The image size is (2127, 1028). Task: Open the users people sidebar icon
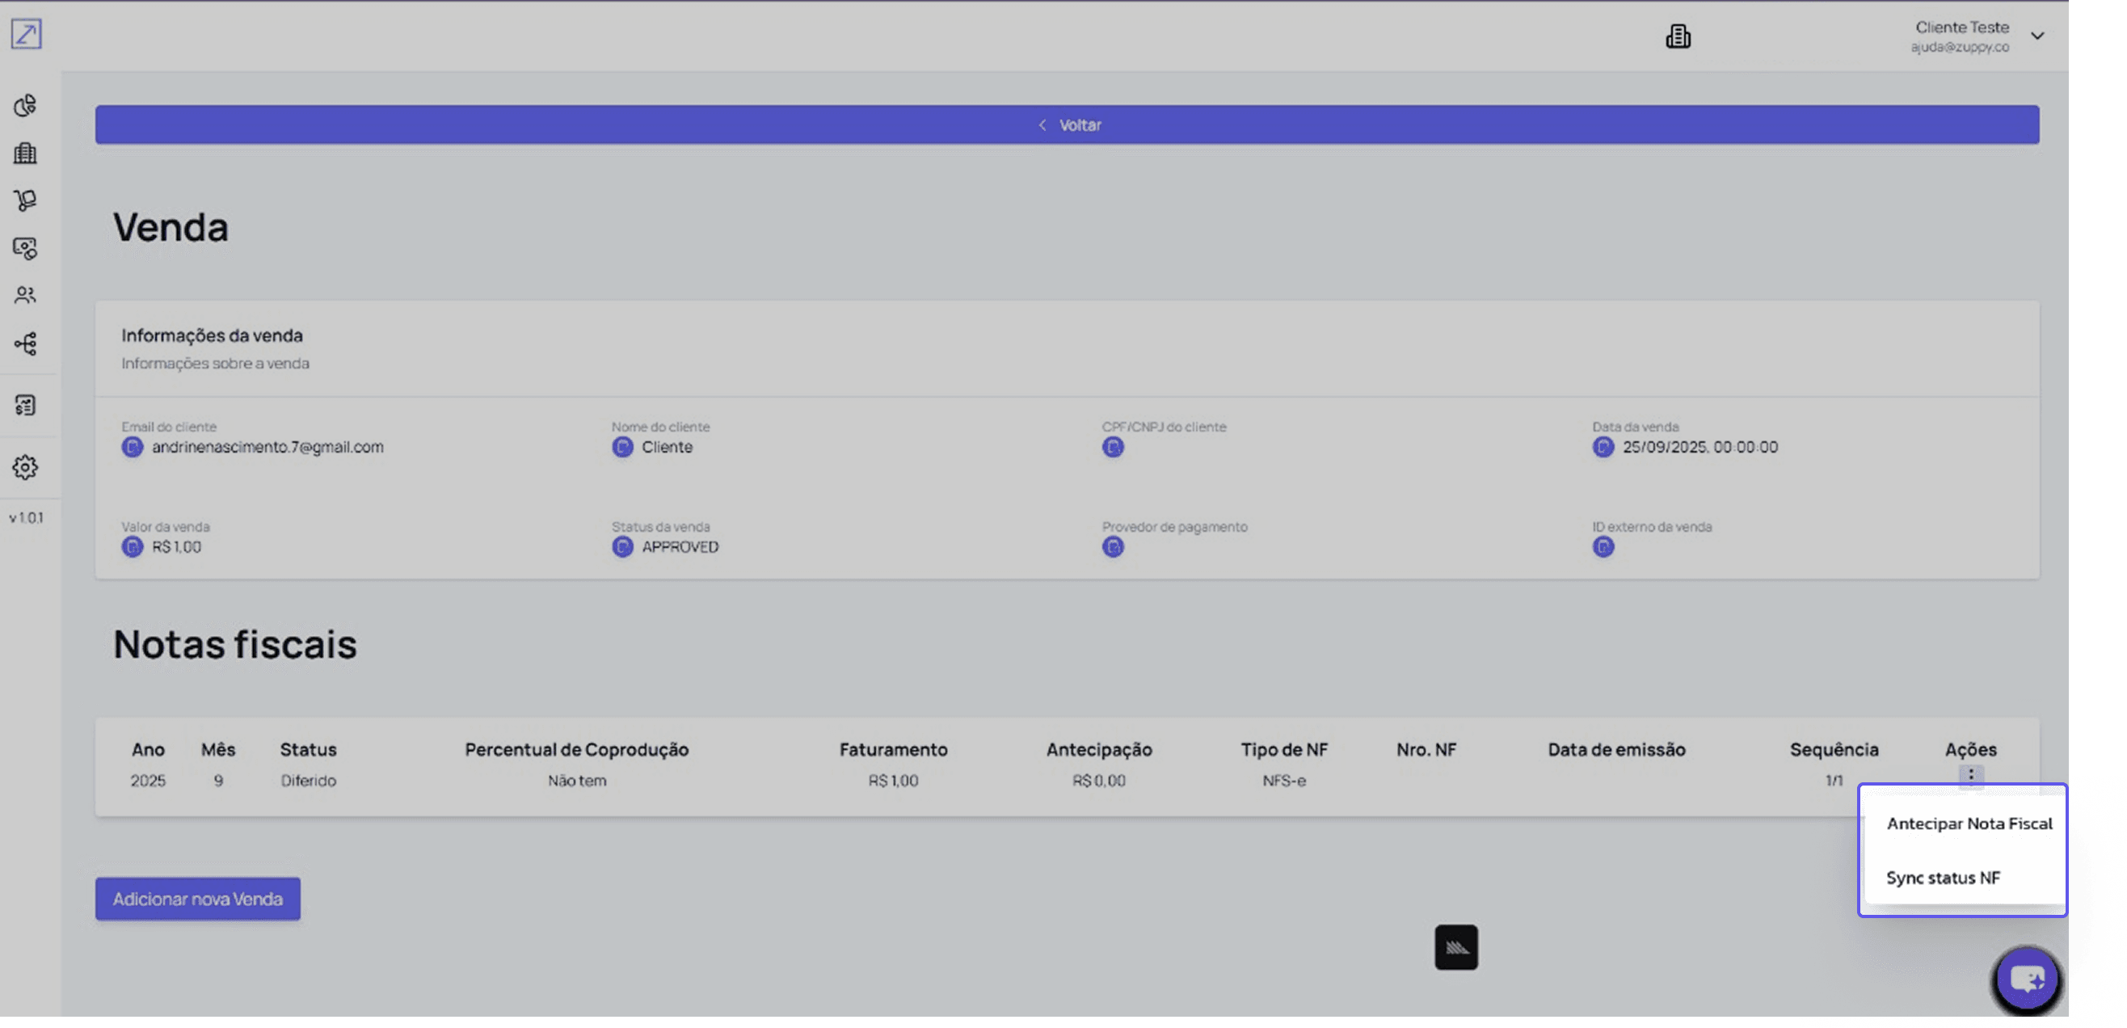tap(26, 295)
